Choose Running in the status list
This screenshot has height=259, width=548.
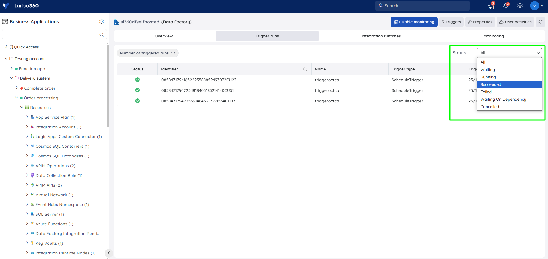(x=509, y=77)
